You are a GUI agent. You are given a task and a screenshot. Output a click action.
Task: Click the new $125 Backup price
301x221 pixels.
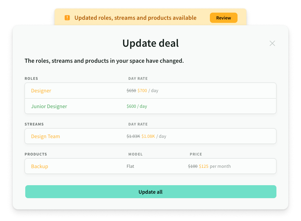pos(203,166)
